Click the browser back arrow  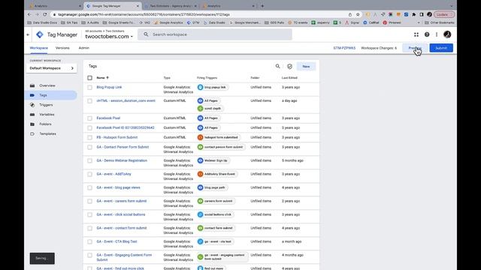[29, 14]
